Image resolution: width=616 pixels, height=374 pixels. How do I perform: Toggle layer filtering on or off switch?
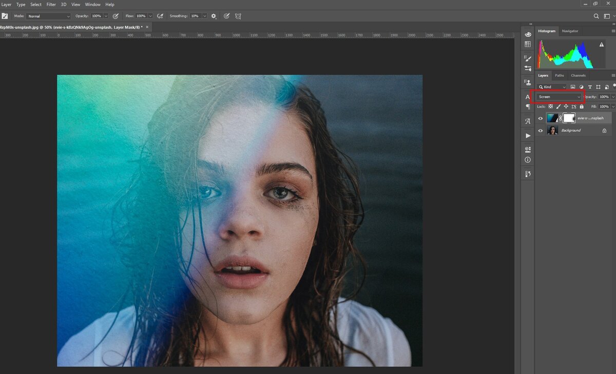click(613, 87)
